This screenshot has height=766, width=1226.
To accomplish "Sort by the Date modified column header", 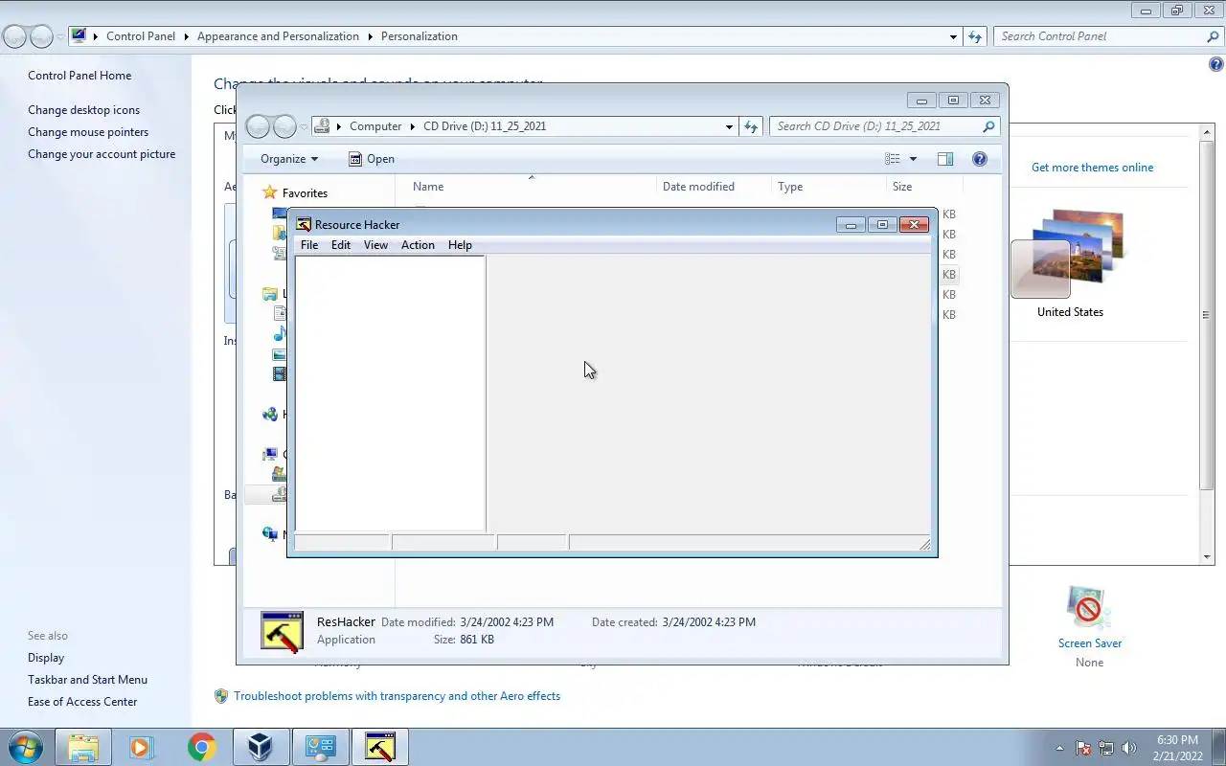I will point(698,187).
